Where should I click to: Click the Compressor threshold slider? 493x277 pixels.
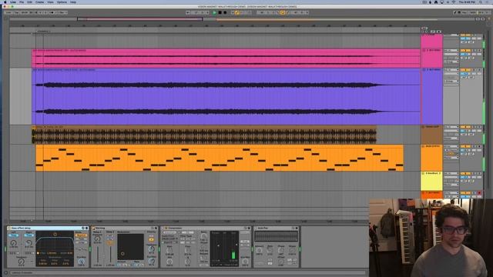(x=218, y=246)
